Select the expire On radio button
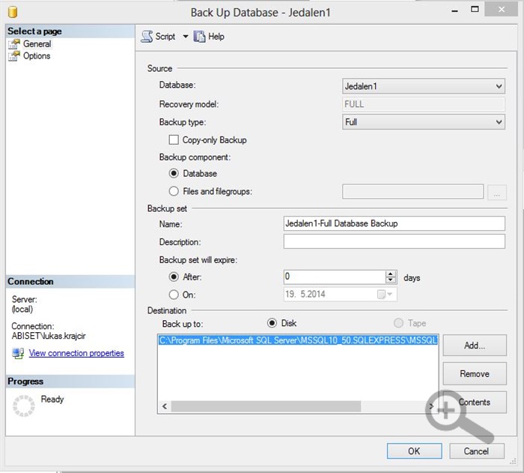Screen dimensions: 524x473 (174, 295)
